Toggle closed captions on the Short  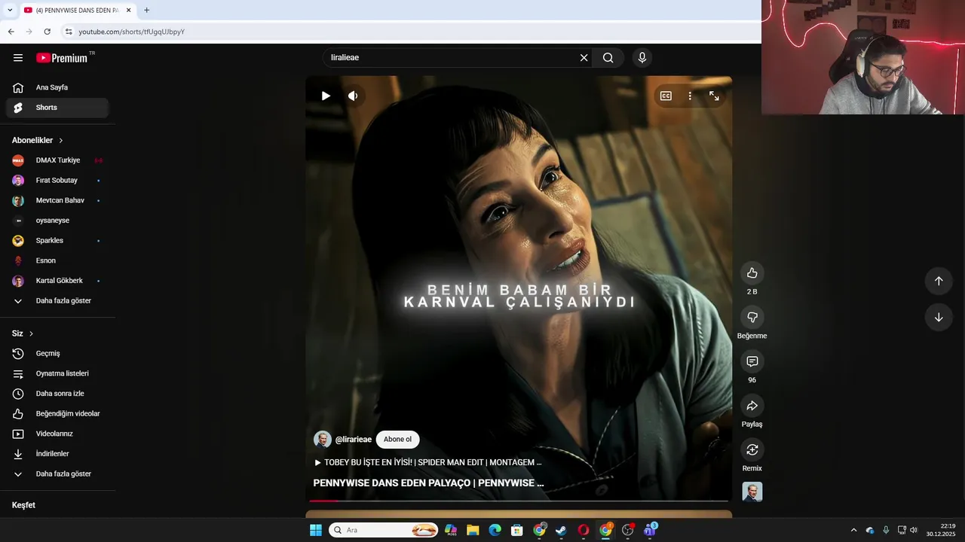coord(666,96)
